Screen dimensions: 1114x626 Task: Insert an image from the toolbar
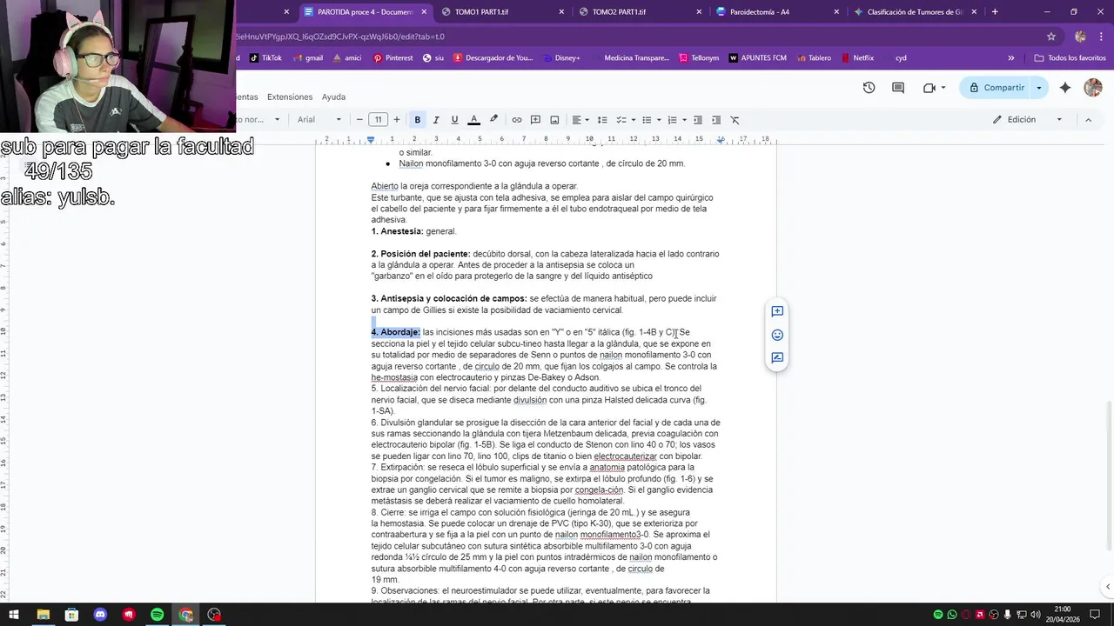(x=554, y=120)
